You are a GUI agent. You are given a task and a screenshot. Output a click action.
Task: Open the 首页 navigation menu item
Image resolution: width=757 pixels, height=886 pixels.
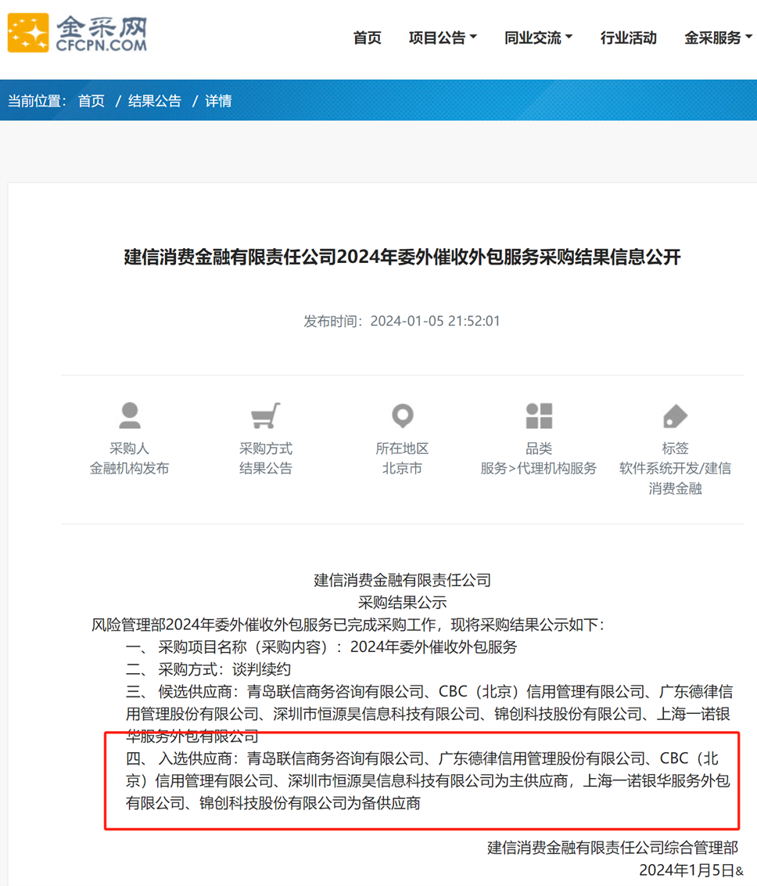368,38
